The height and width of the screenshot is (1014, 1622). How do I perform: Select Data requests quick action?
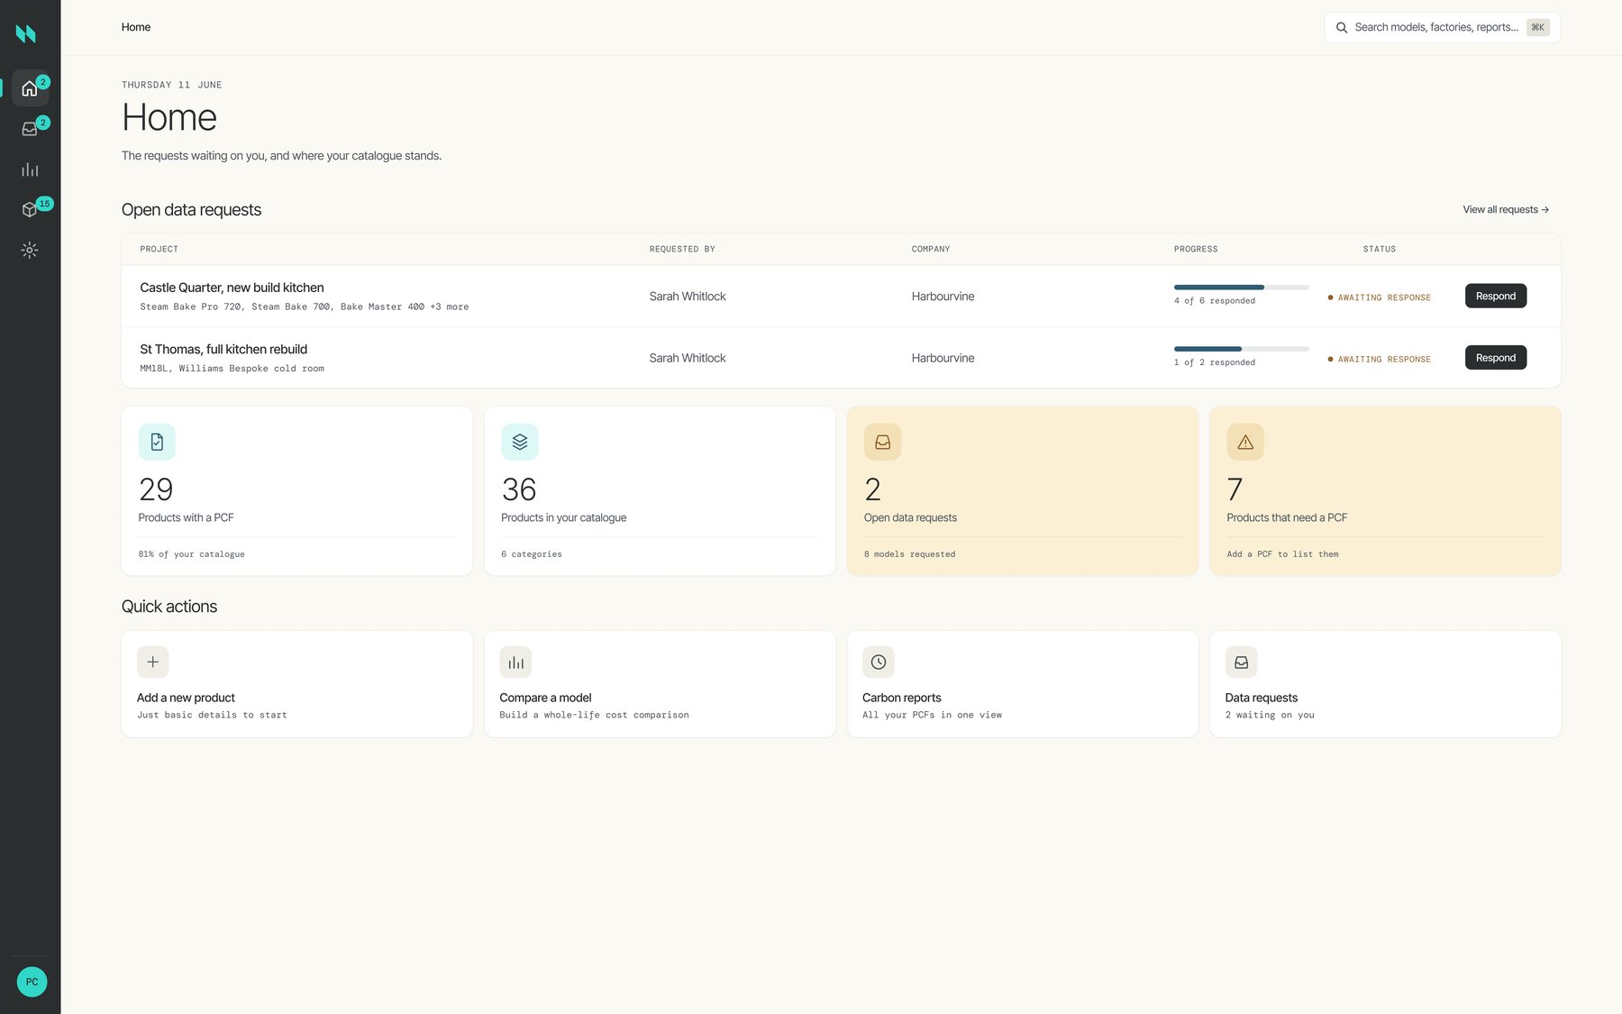tap(1385, 684)
